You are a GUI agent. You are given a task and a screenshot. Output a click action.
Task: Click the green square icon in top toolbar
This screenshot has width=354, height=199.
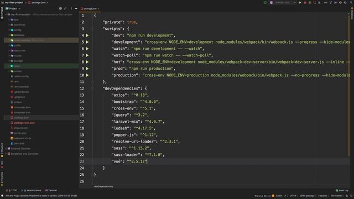(x=265, y=3)
